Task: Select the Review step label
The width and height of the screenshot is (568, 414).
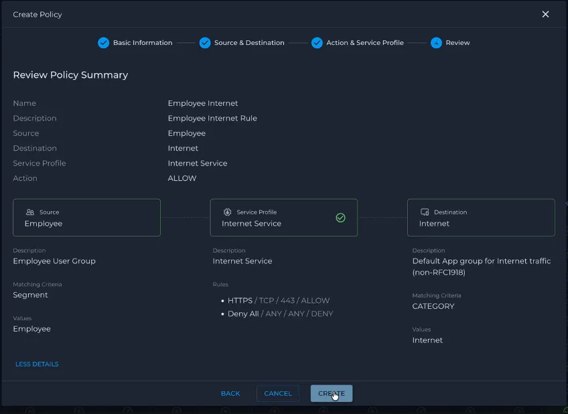Action: (457, 43)
